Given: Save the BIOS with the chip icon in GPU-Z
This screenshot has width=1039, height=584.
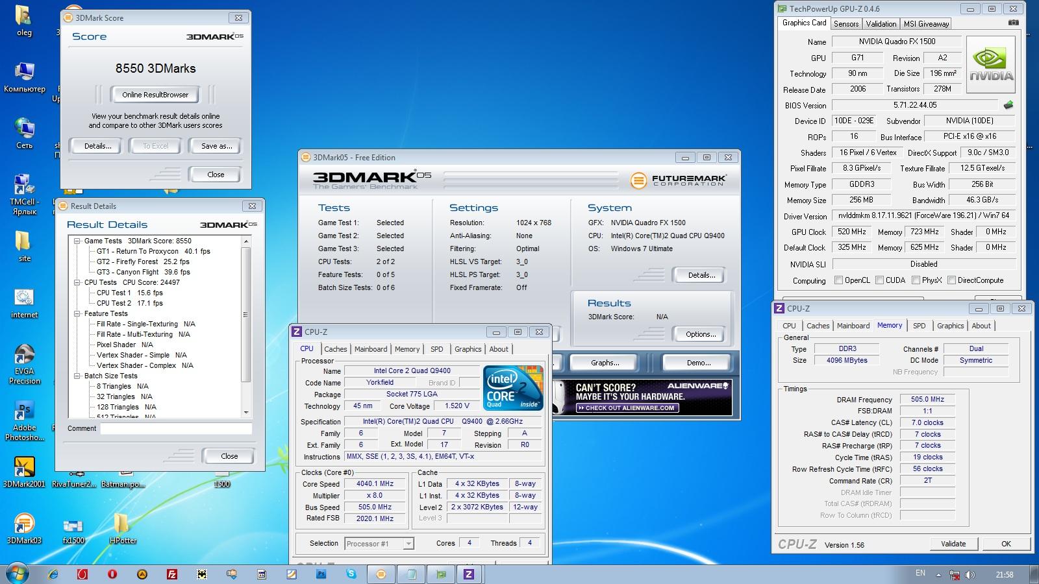Looking at the screenshot, I should click(x=1008, y=104).
